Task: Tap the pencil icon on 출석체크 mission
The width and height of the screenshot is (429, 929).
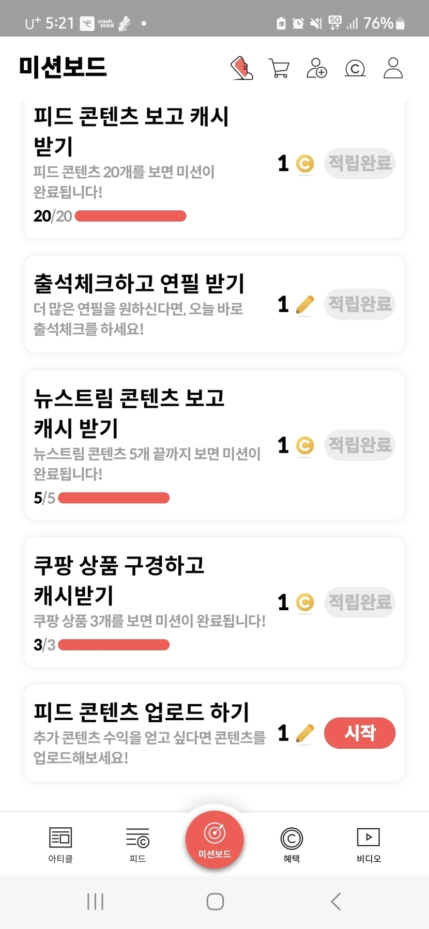Action: pyautogui.click(x=305, y=304)
